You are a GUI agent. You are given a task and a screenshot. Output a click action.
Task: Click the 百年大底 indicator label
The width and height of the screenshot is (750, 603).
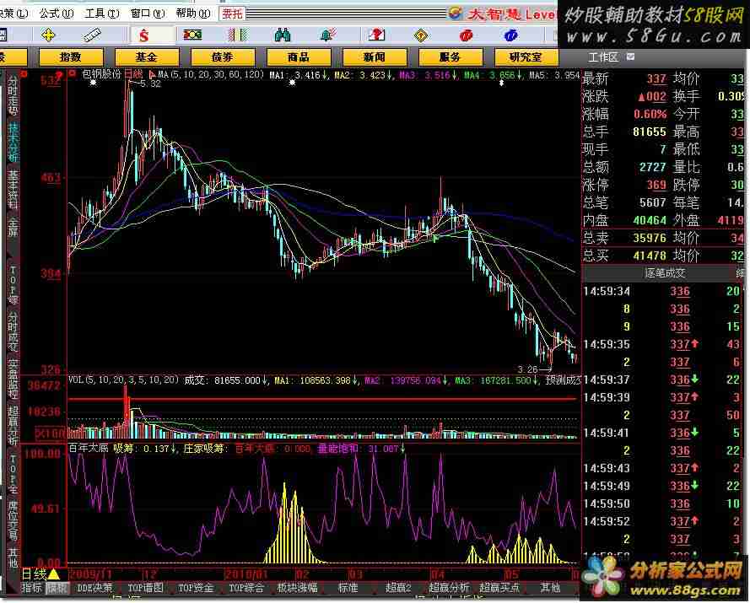(89, 449)
